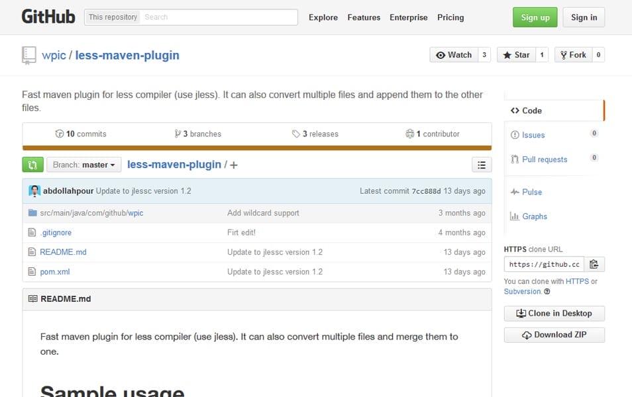The image size is (632, 397).
Task: Open less-maven-plugin repository title link
Action: [127, 55]
